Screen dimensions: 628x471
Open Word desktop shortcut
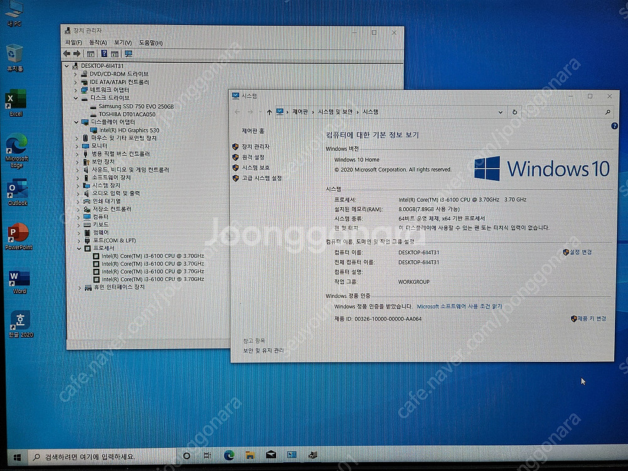pyautogui.click(x=19, y=282)
